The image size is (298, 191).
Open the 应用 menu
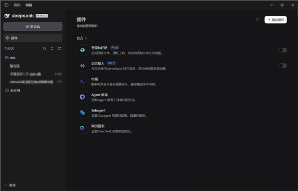pyautogui.click(x=17, y=5)
